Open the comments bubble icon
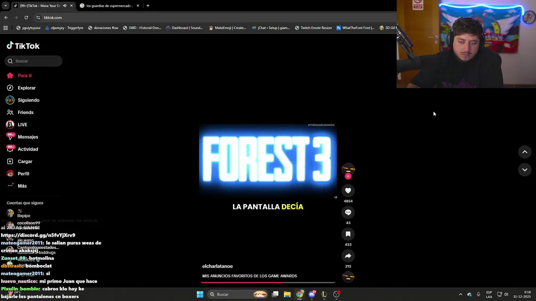Viewport: 536px width, 301px height. coord(348,212)
